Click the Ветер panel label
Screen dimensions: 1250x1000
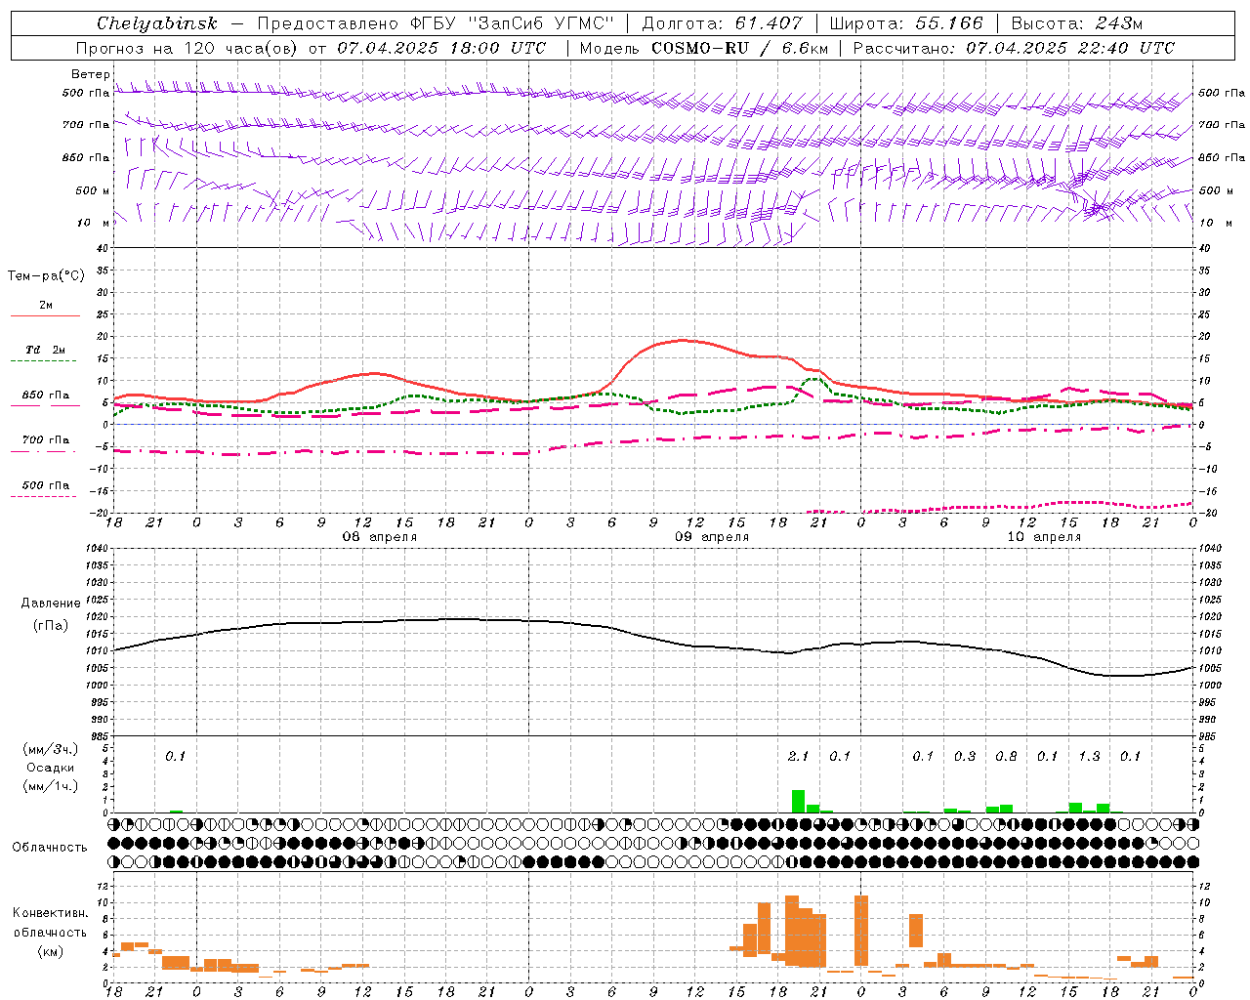tap(90, 74)
